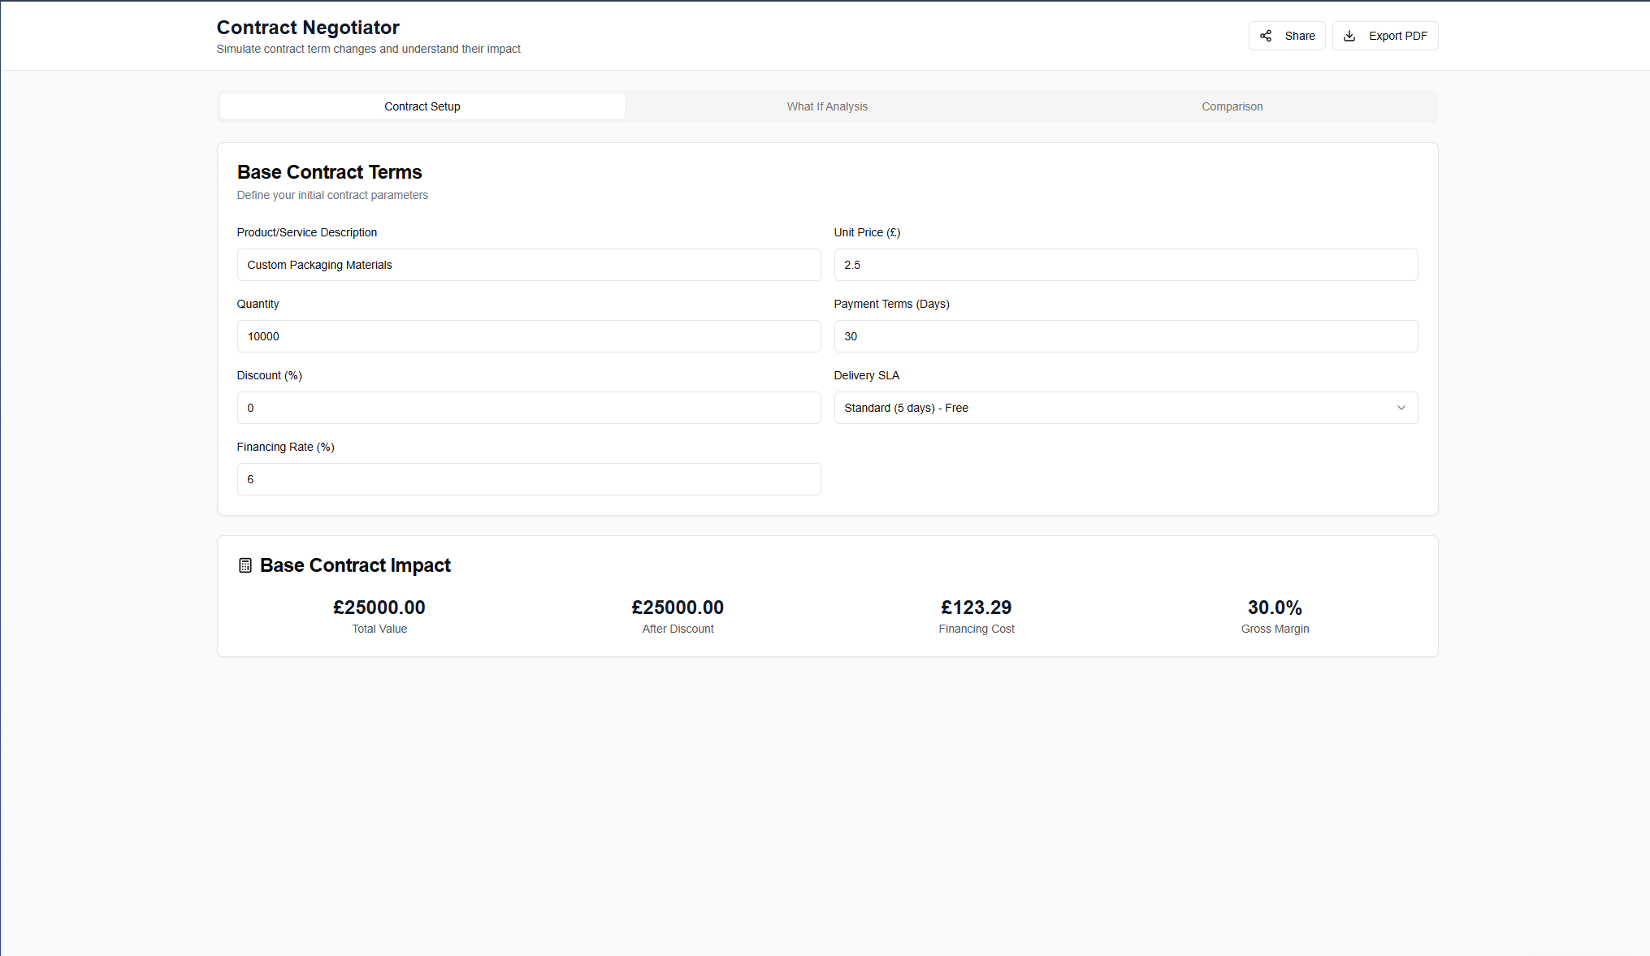The height and width of the screenshot is (956, 1650).
Task: Click the Payment Terms (Days) input
Action: pos(1125,336)
